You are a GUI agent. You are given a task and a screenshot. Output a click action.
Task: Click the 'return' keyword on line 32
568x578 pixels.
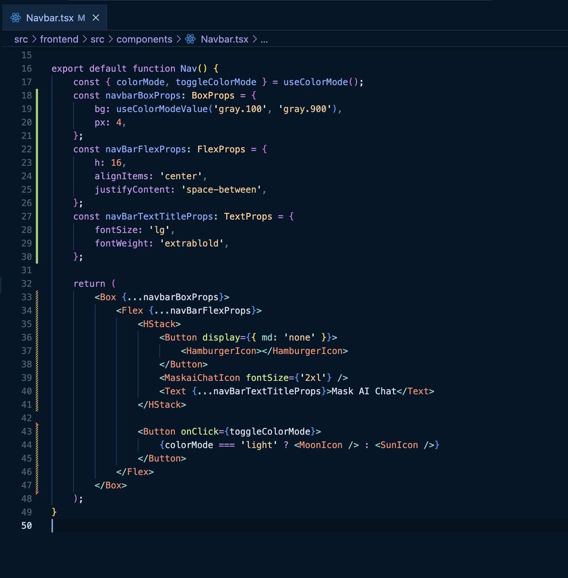coord(89,284)
